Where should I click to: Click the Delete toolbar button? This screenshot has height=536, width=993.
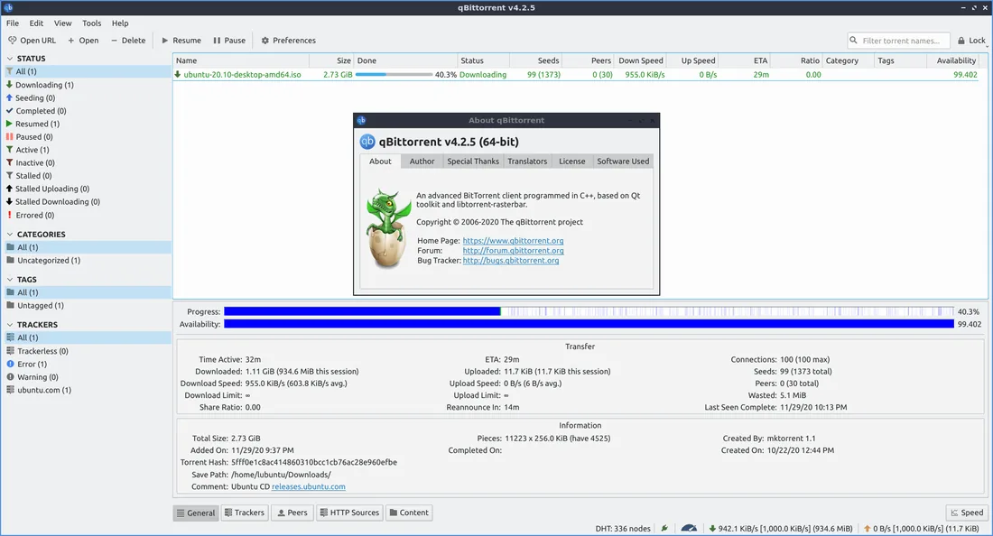pyautogui.click(x=128, y=41)
